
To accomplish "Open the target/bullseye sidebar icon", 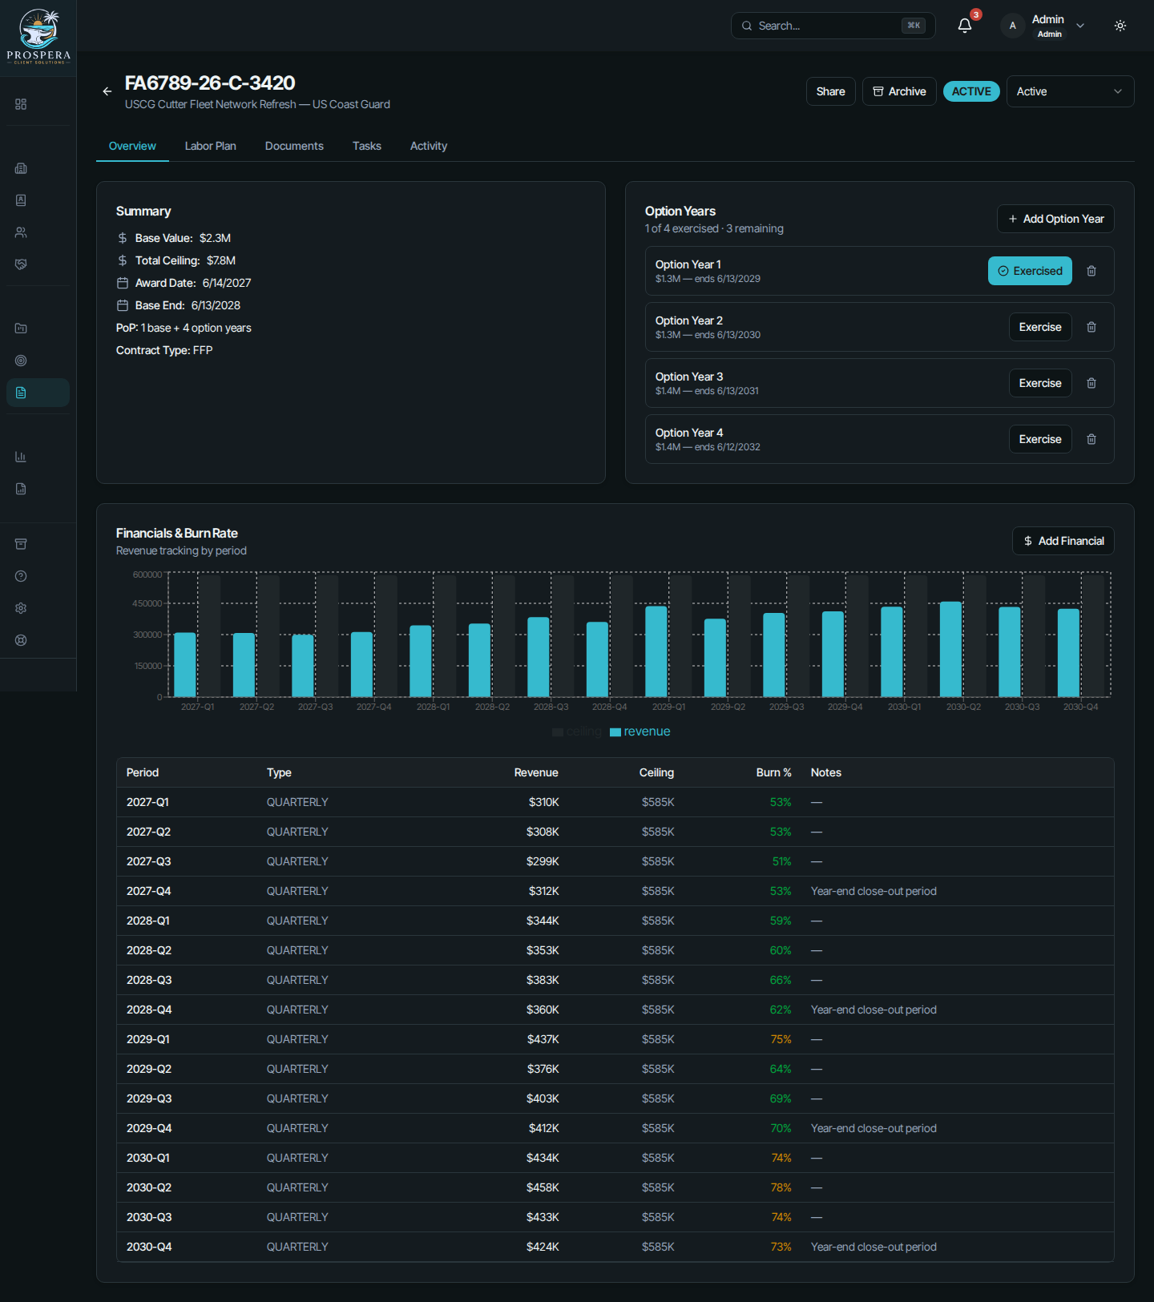I will click(x=21, y=361).
